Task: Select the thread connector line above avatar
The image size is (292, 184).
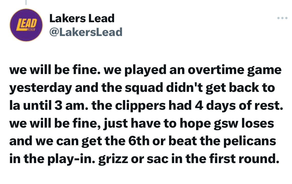Action: tap(26, 2)
